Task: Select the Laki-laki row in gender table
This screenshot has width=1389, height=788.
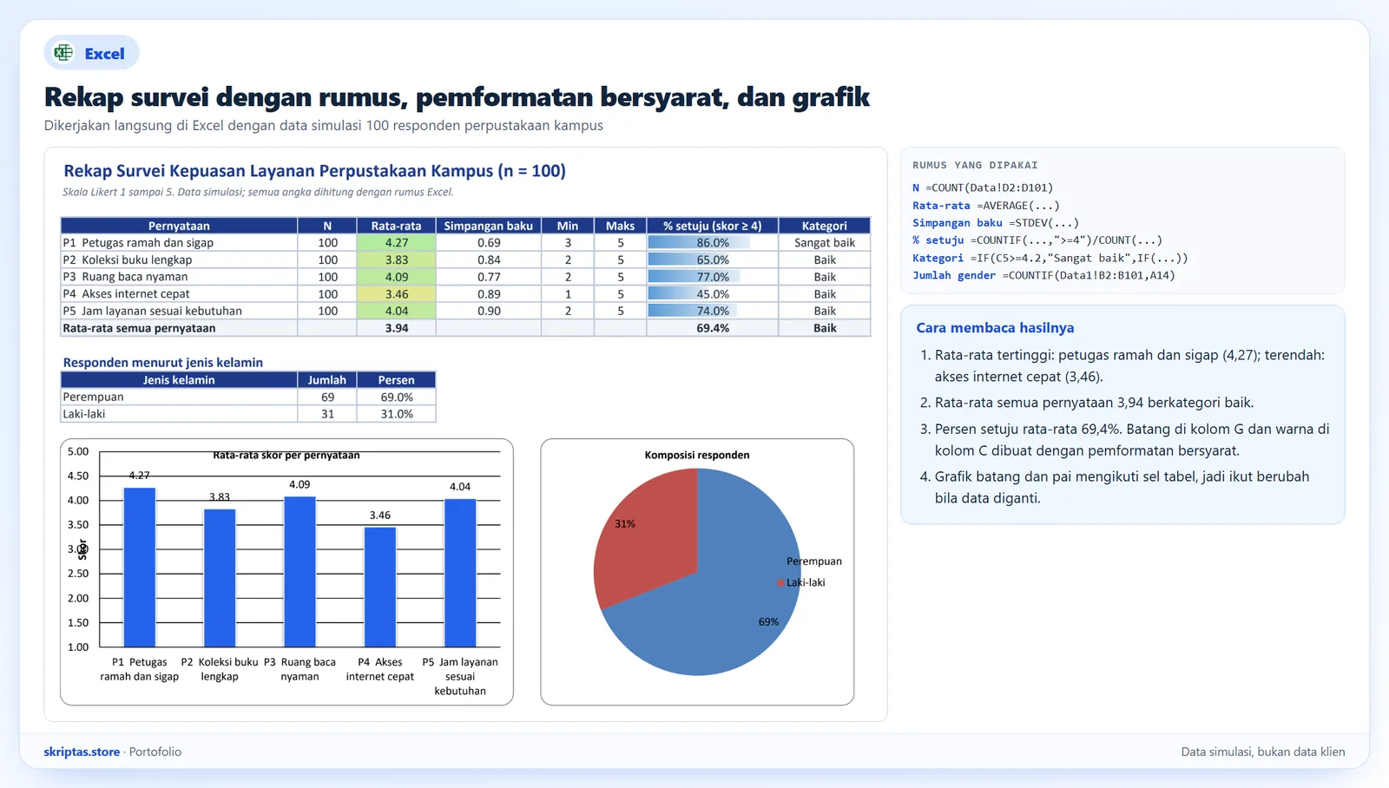Action: (248, 414)
